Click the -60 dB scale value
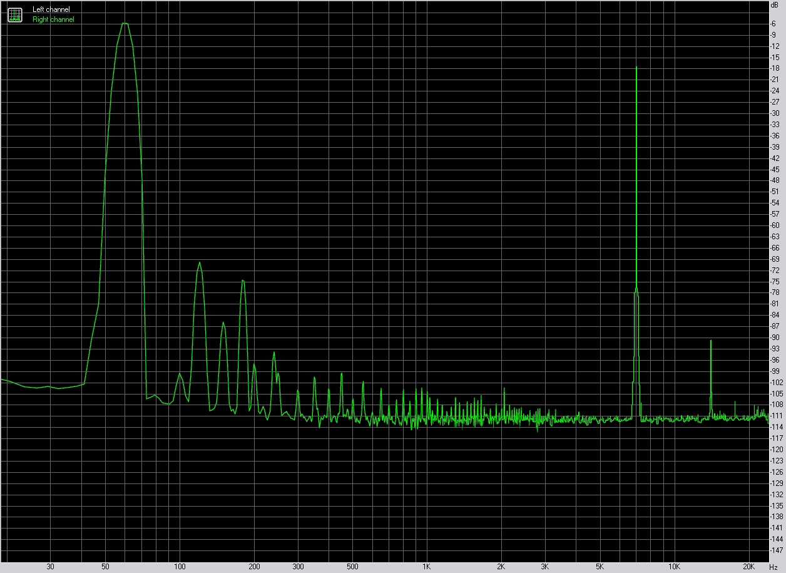The image size is (786, 573). (x=776, y=225)
